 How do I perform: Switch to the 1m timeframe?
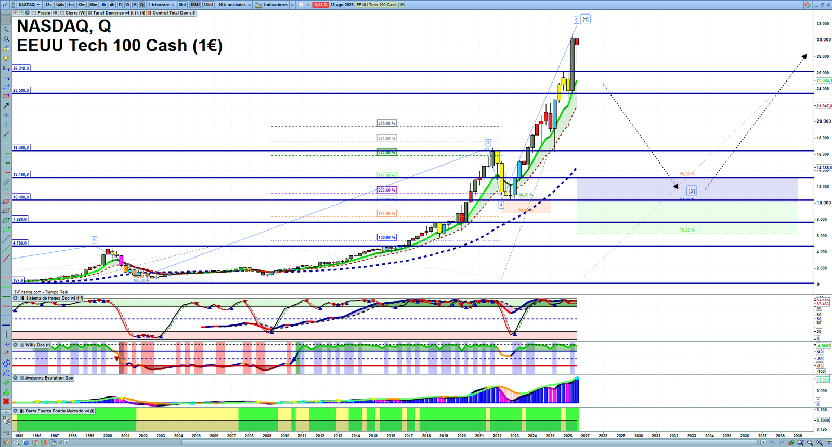click(x=71, y=5)
